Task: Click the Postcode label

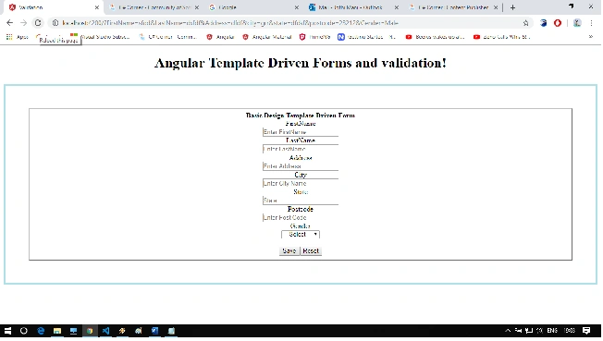Action: coord(301,209)
